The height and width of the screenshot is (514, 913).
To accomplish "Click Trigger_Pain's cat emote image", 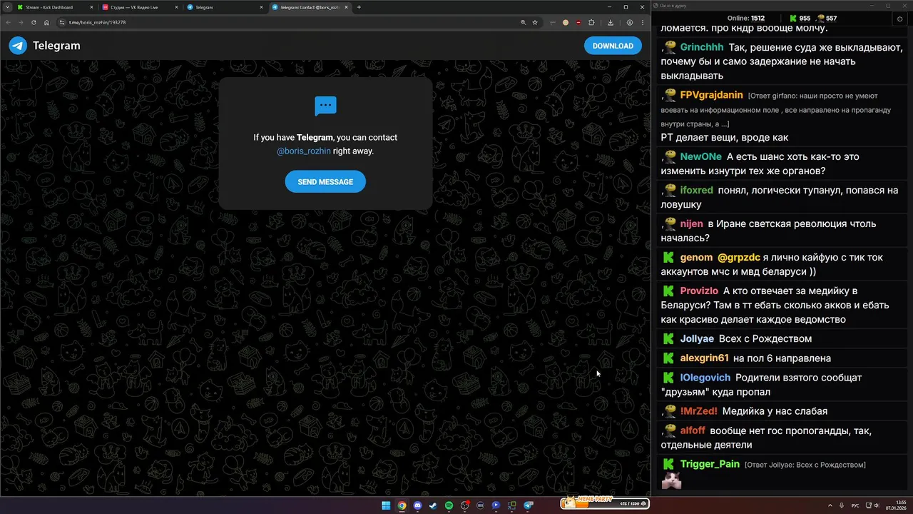I will click(671, 481).
